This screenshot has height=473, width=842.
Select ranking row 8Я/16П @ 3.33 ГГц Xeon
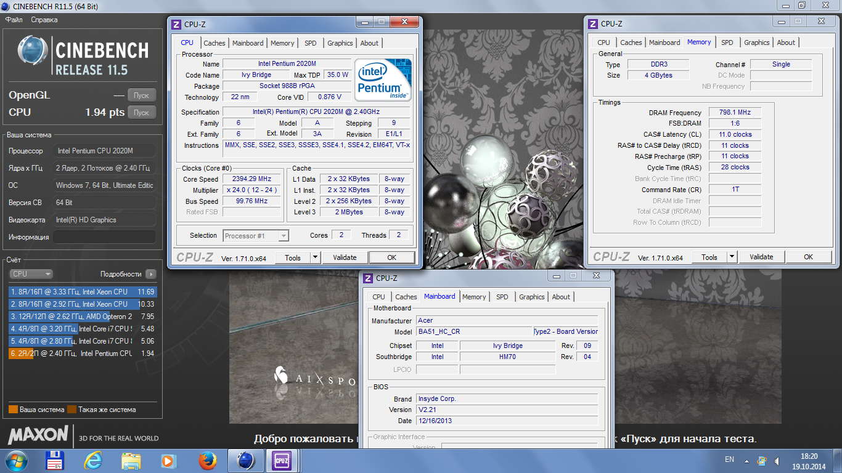coord(83,292)
